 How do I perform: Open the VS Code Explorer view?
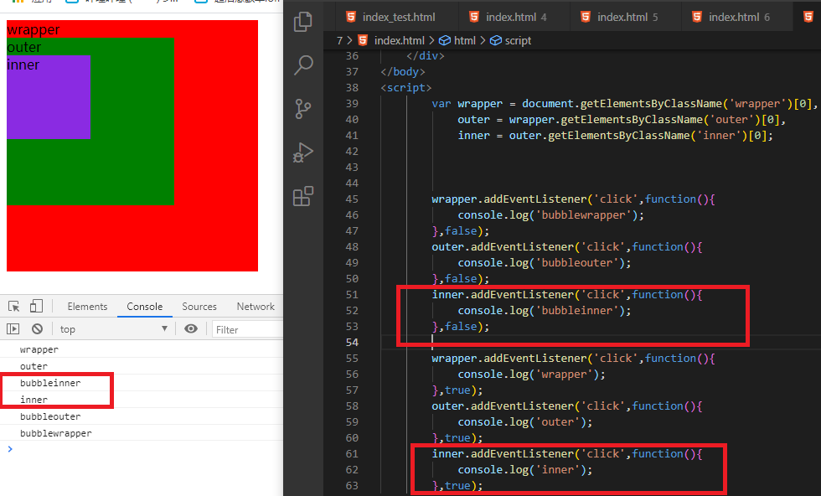point(303,22)
